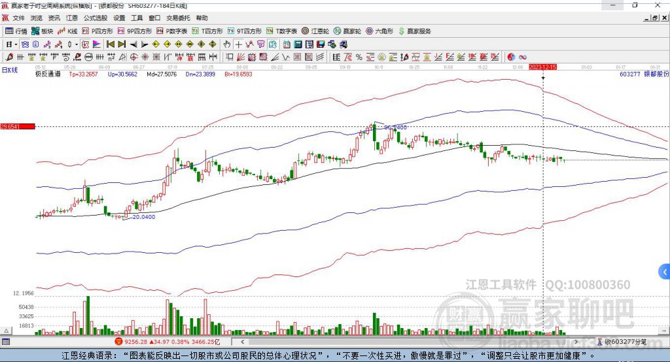670x362 pixels.
Task: Select the three parallel lines tool
Action: point(320,57)
